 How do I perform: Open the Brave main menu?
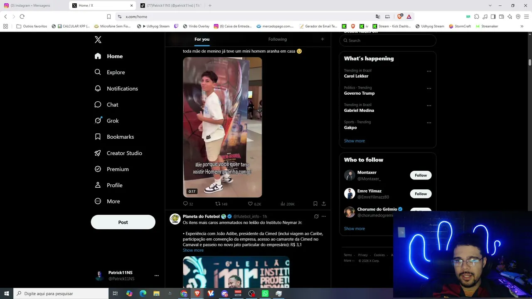click(526, 17)
